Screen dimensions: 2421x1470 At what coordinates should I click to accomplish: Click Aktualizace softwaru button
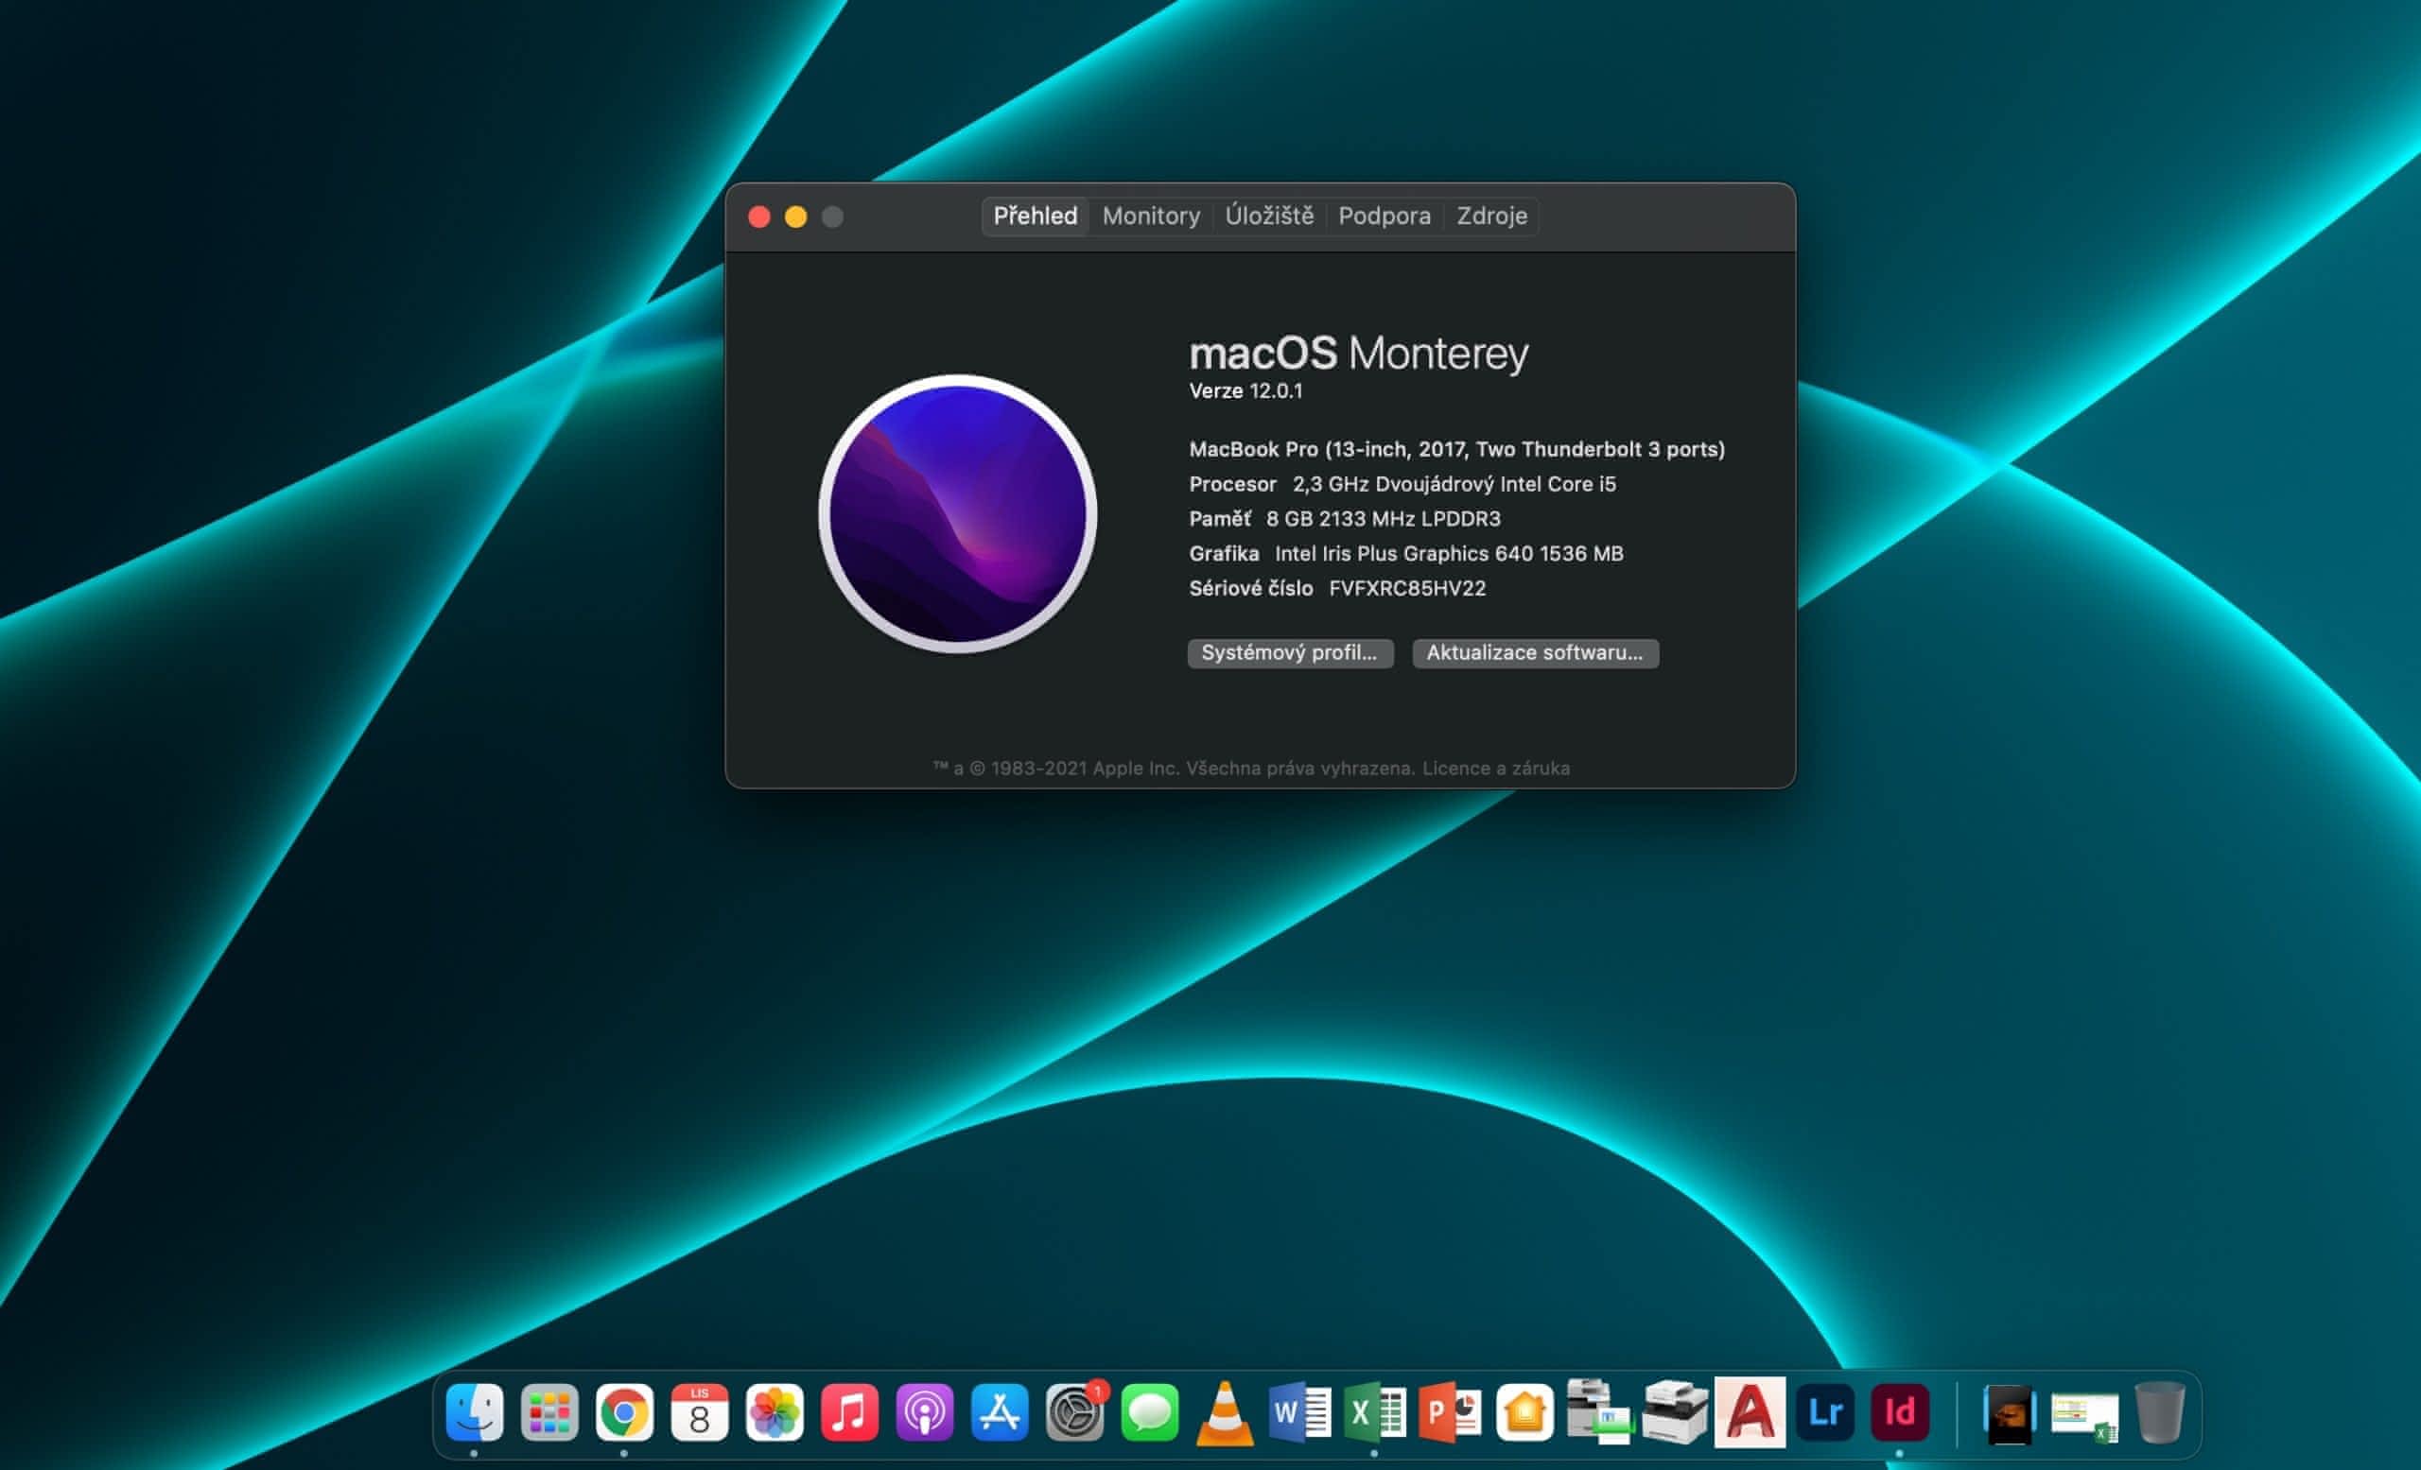pos(1535,653)
